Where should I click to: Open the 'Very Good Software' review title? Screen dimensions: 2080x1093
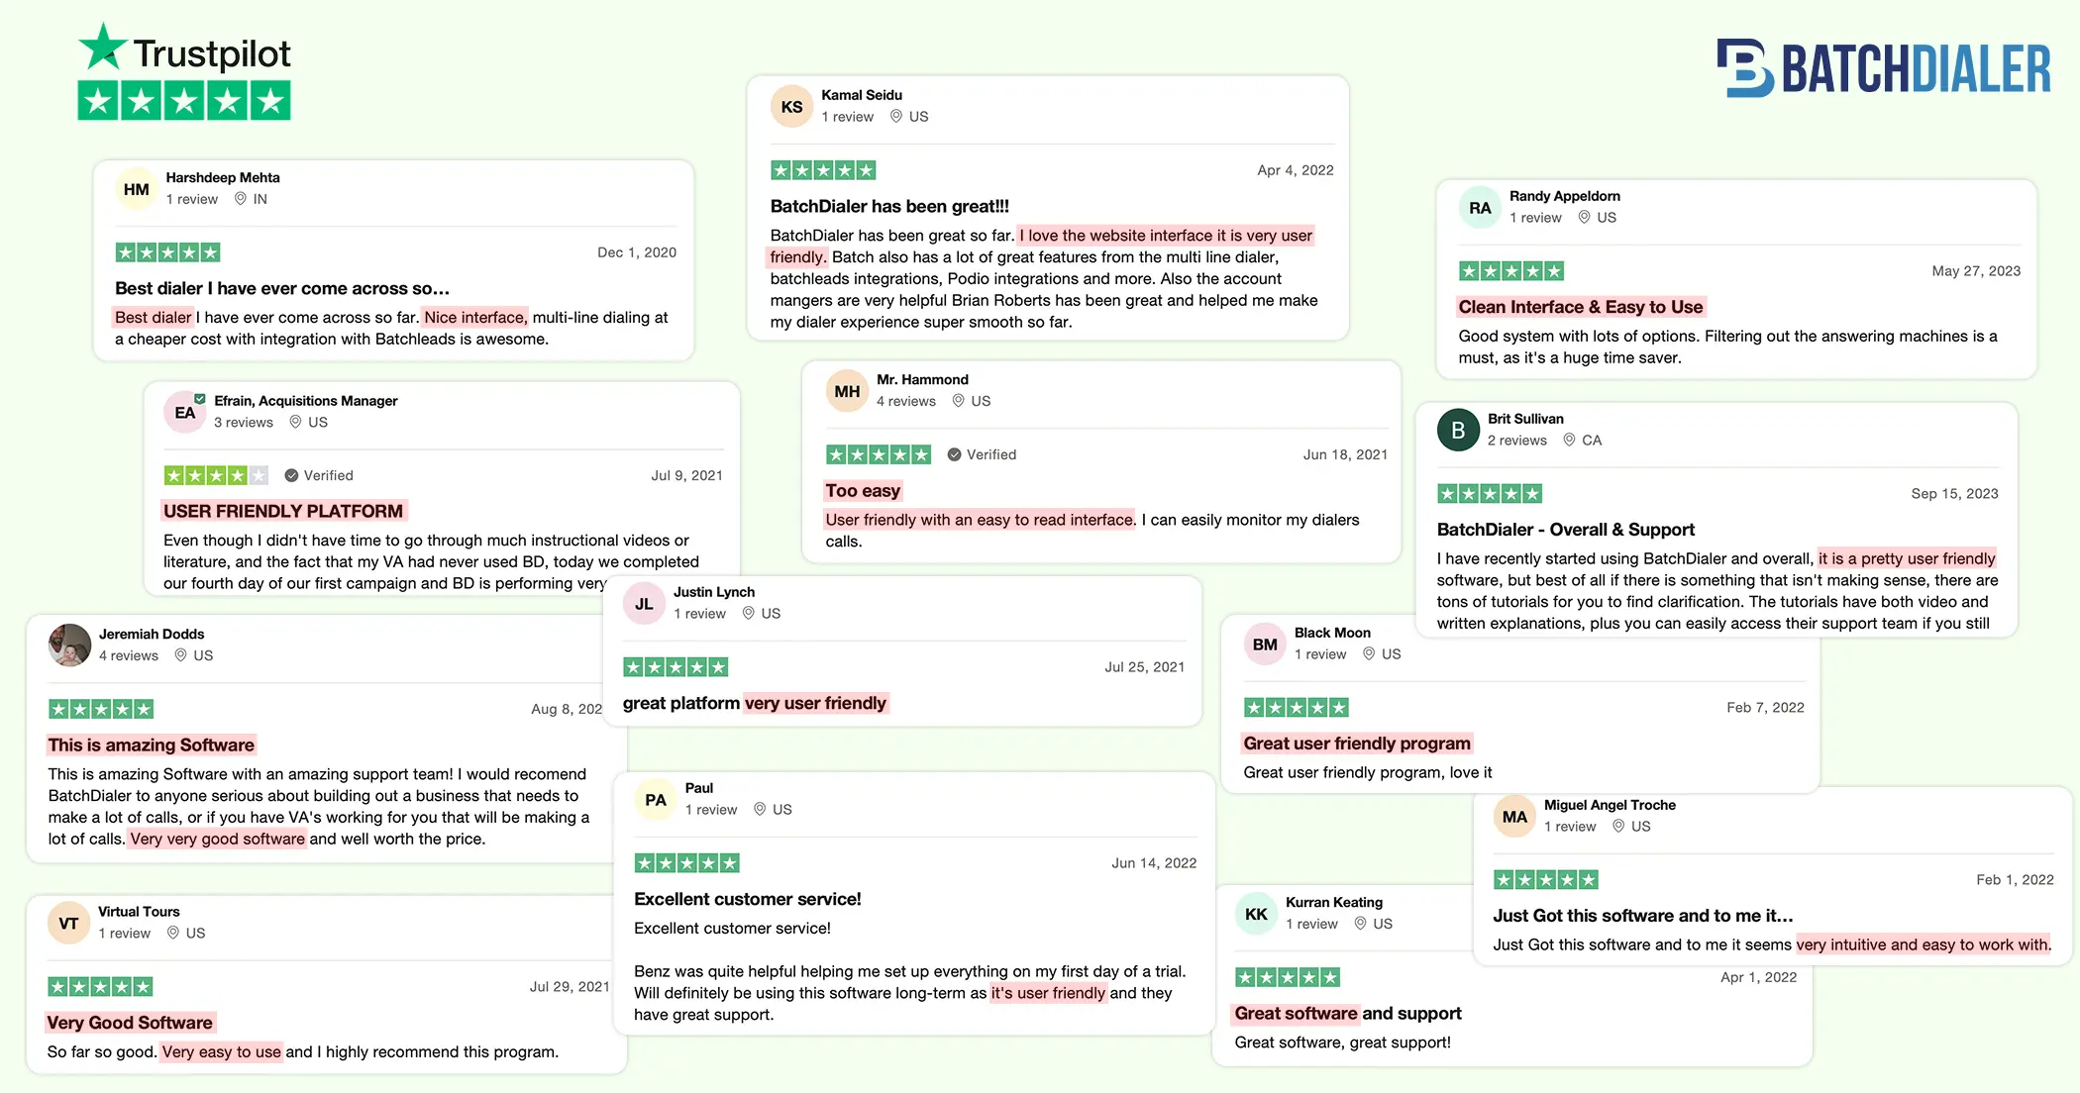pos(130,1023)
